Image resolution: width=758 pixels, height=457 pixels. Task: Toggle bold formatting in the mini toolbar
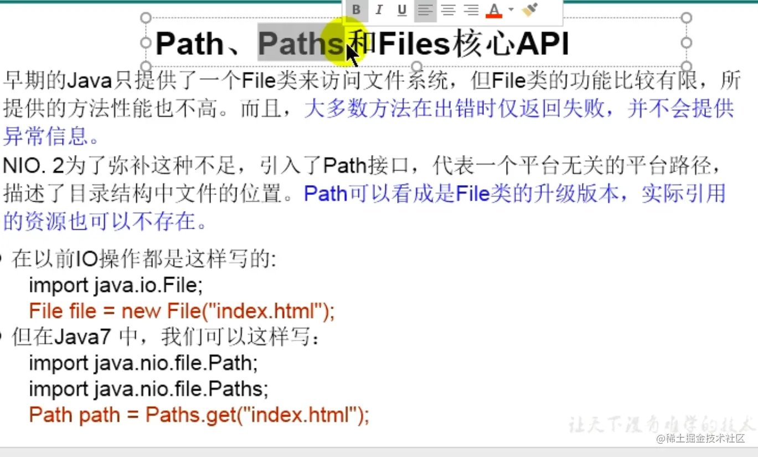[357, 10]
